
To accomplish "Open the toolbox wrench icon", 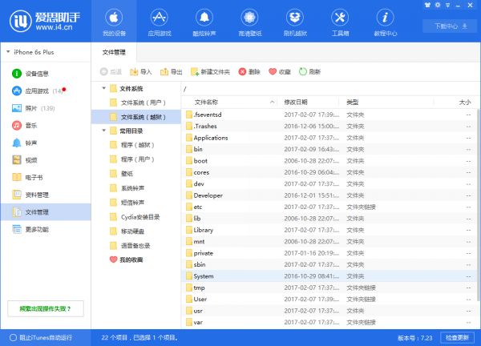I will 340,22.
